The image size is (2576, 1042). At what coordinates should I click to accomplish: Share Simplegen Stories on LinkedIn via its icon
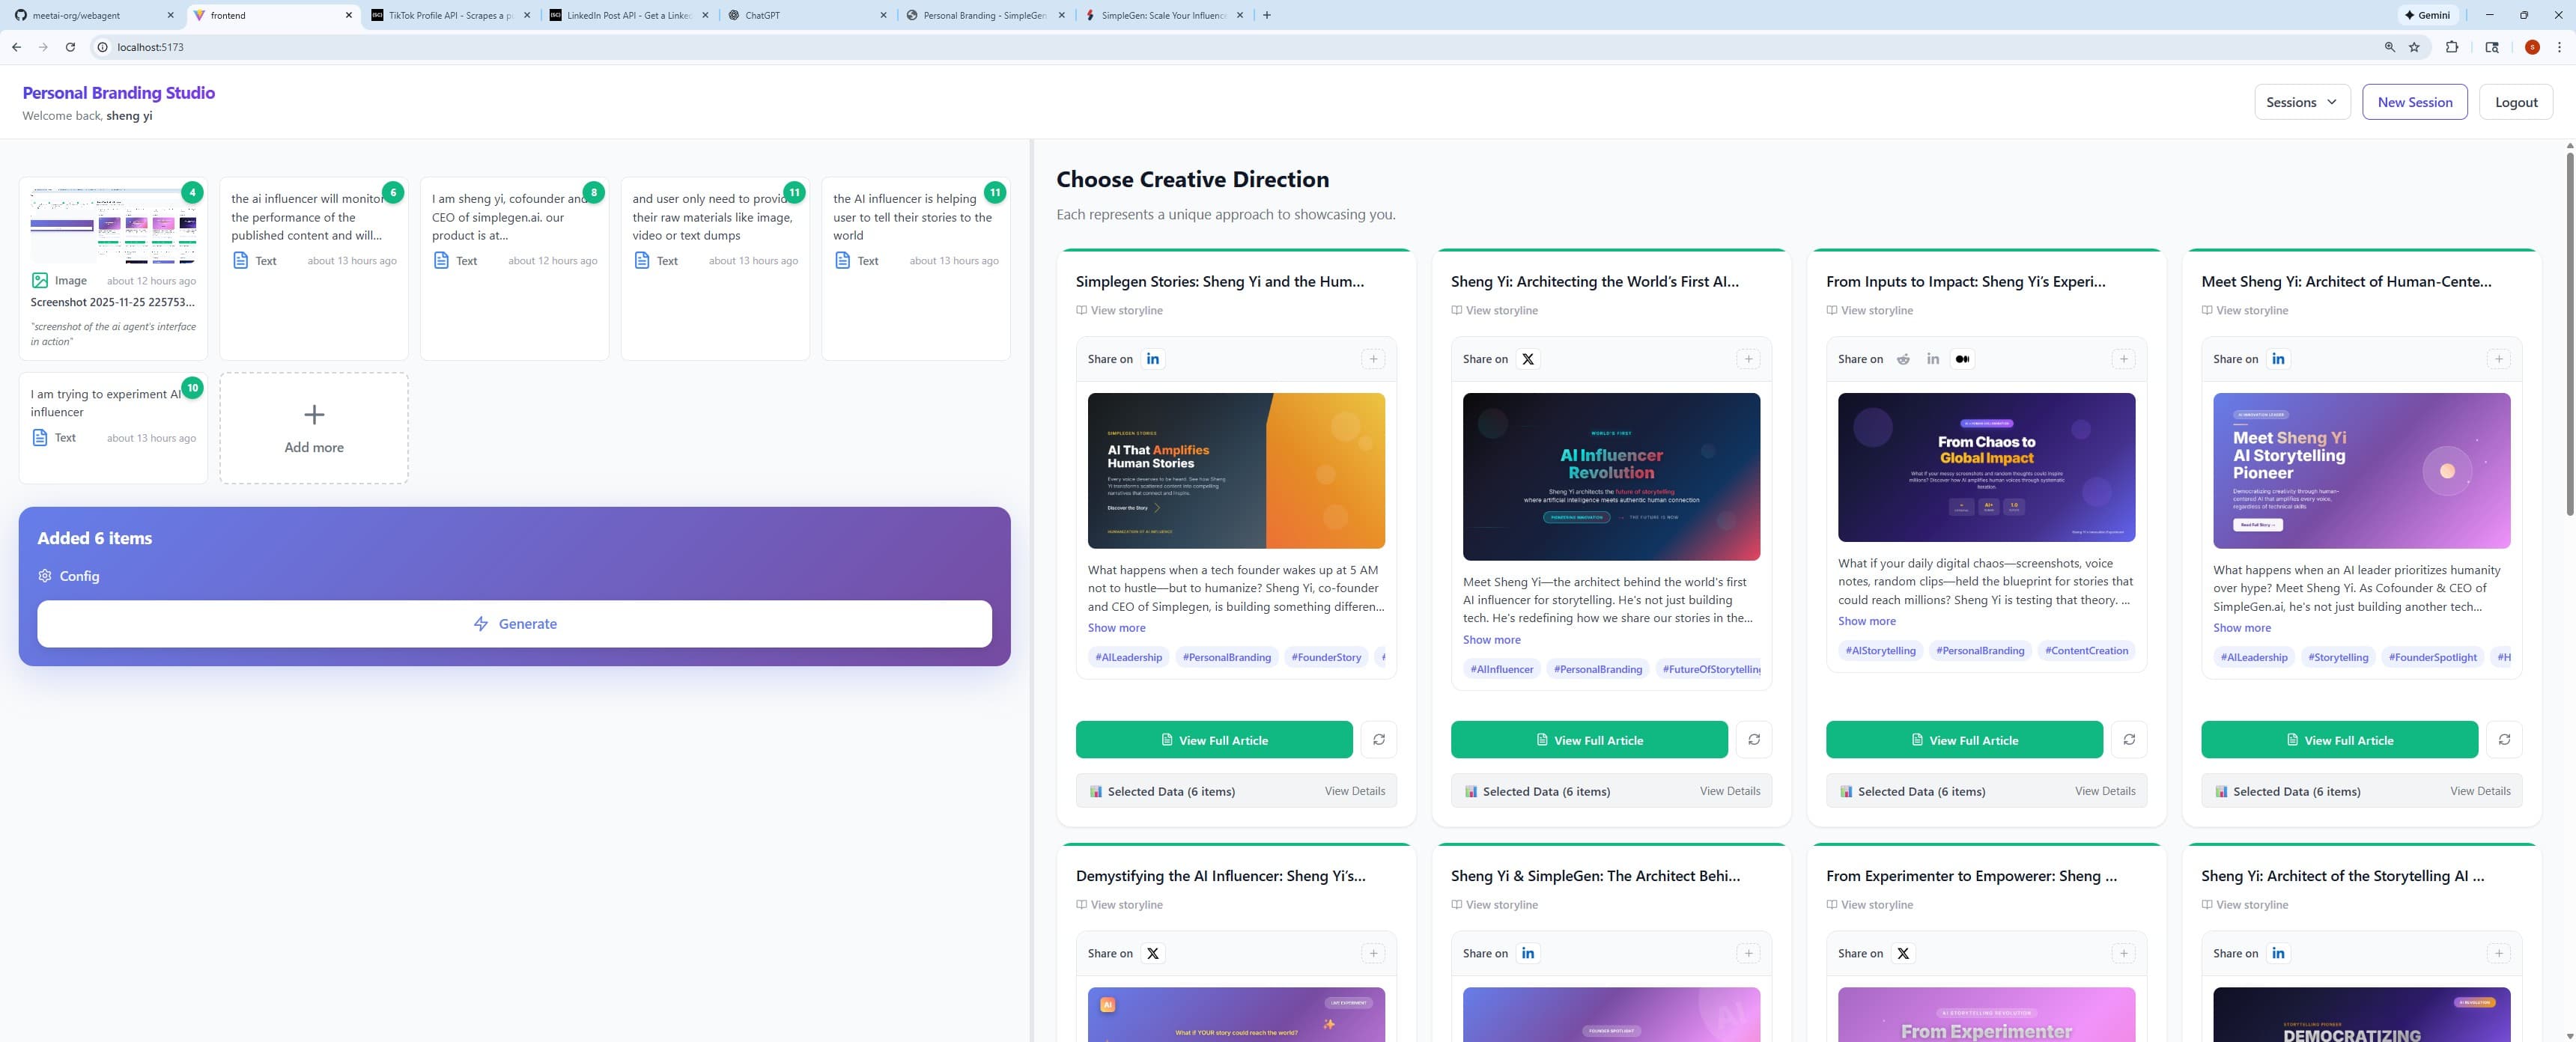coord(1152,359)
